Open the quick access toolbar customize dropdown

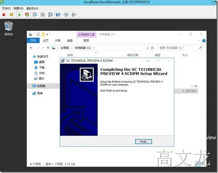click(47, 34)
